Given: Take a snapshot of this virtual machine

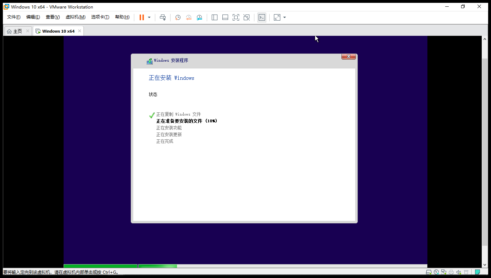Looking at the screenshot, I should (x=178, y=17).
